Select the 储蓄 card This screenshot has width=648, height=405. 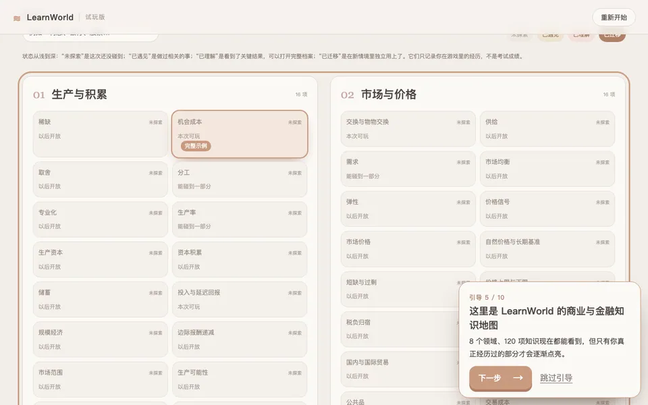click(101, 299)
